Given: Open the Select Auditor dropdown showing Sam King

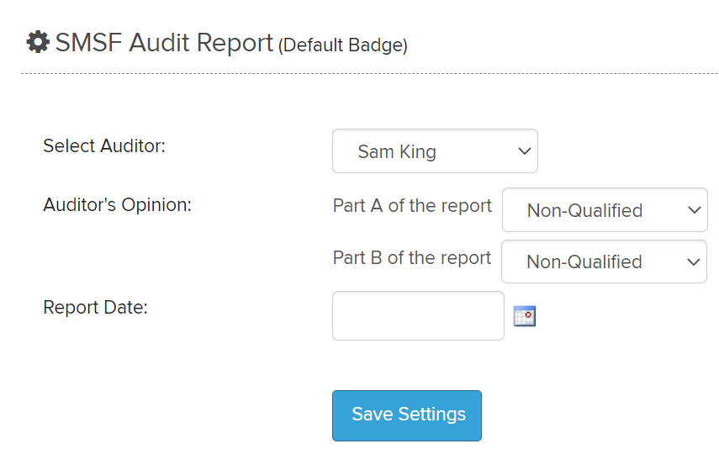Looking at the screenshot, I should tap(435, 151).
